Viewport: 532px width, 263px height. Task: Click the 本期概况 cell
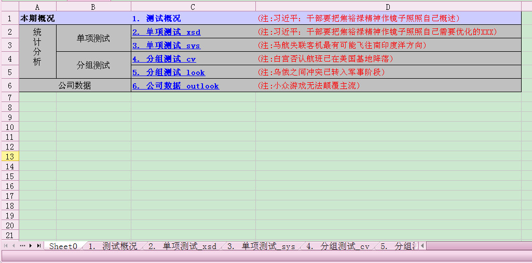pyautogui.click(x=38, y=18)
